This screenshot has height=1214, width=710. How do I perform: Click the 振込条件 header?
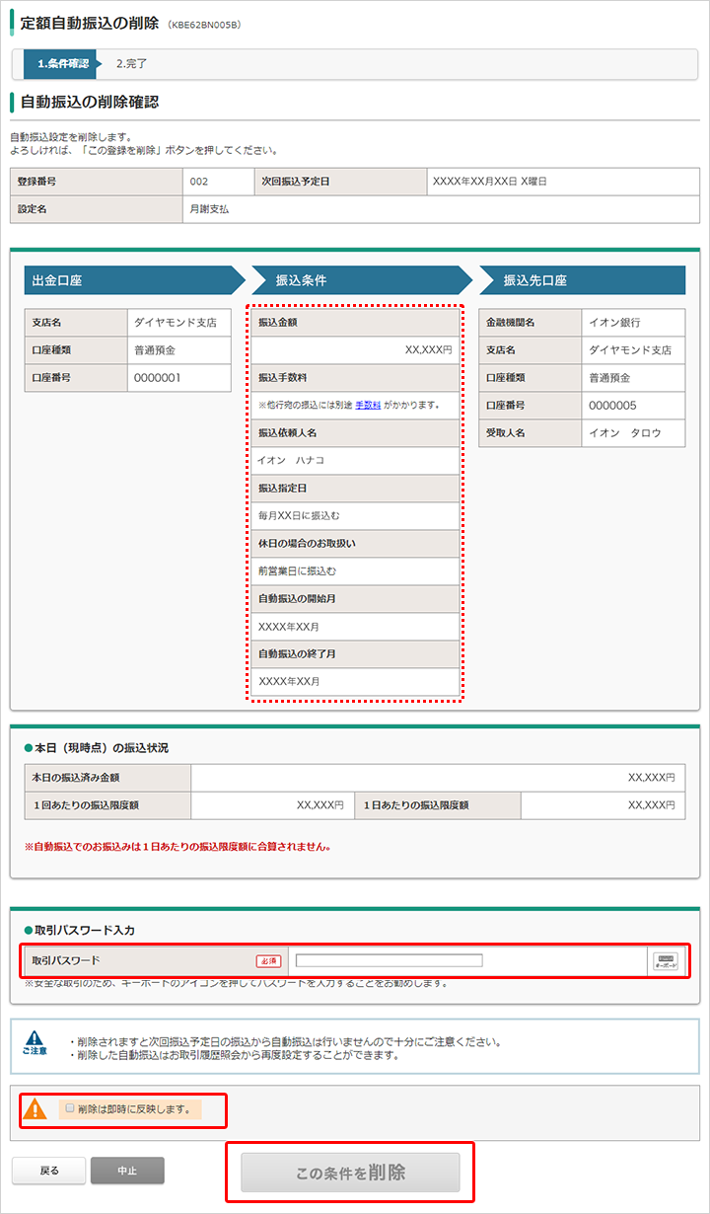point(362,280)
